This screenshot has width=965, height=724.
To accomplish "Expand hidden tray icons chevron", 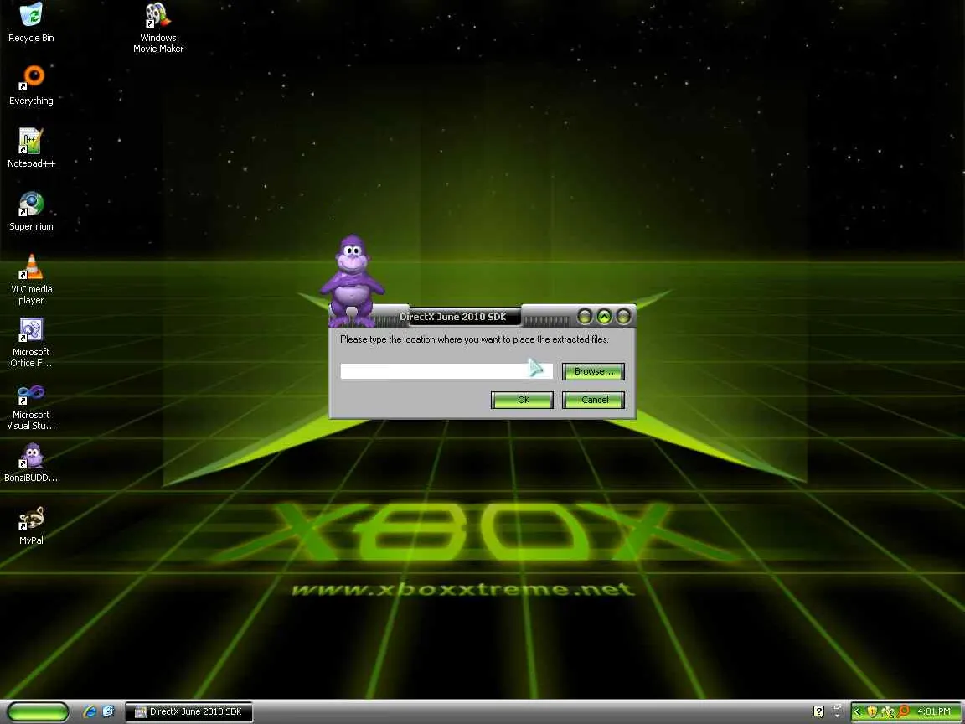I will click(x=858, y=711).
